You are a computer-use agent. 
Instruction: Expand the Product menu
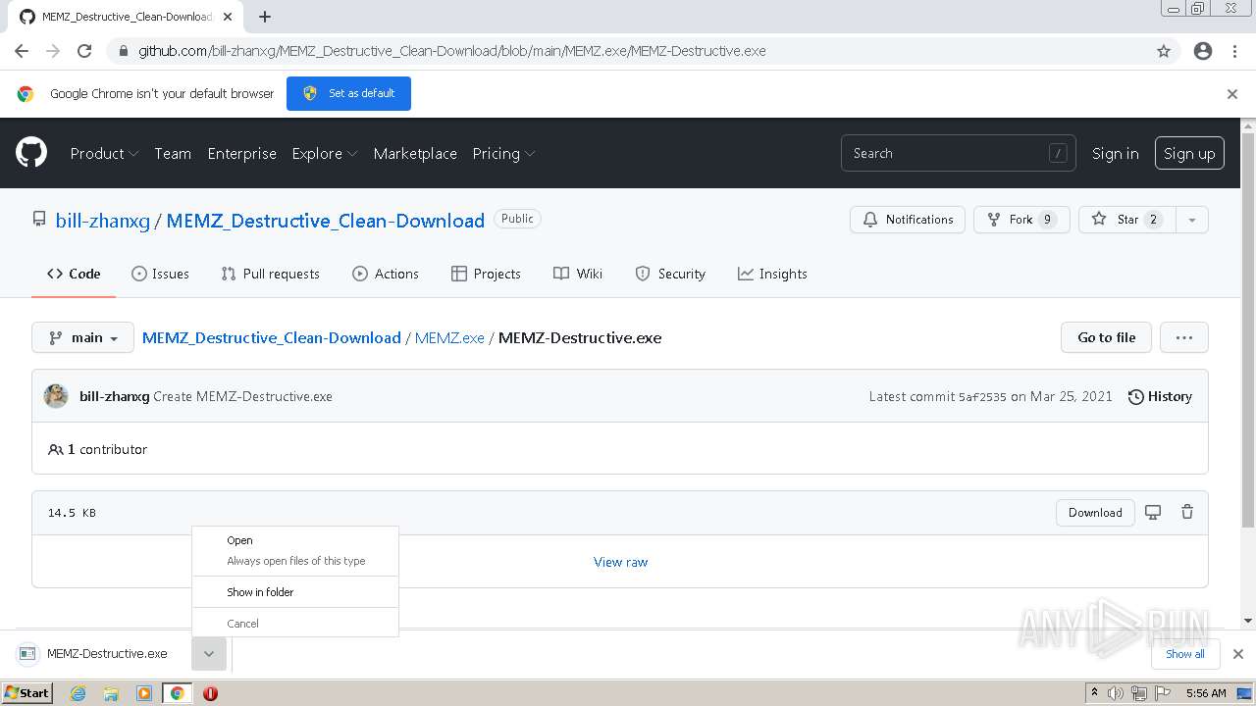[x=104, y=153]
